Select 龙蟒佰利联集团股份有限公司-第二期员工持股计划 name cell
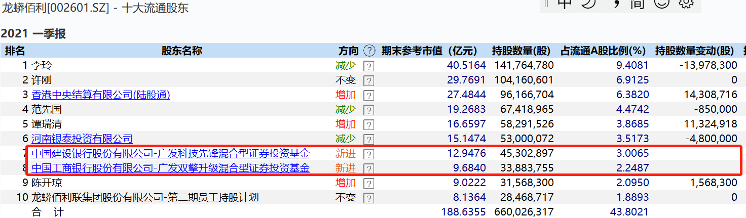This screenshot has width=746, height=218. pyautogui.click(x=145, y=197)
